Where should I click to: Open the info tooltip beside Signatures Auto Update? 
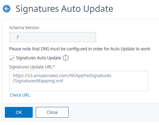pos(66,58)
